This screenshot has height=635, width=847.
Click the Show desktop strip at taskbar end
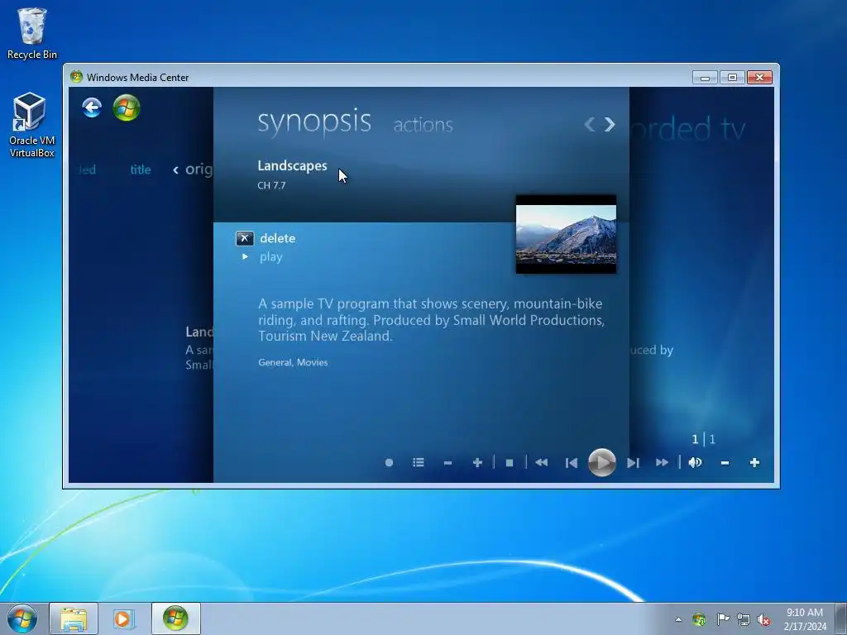(841, 618)
